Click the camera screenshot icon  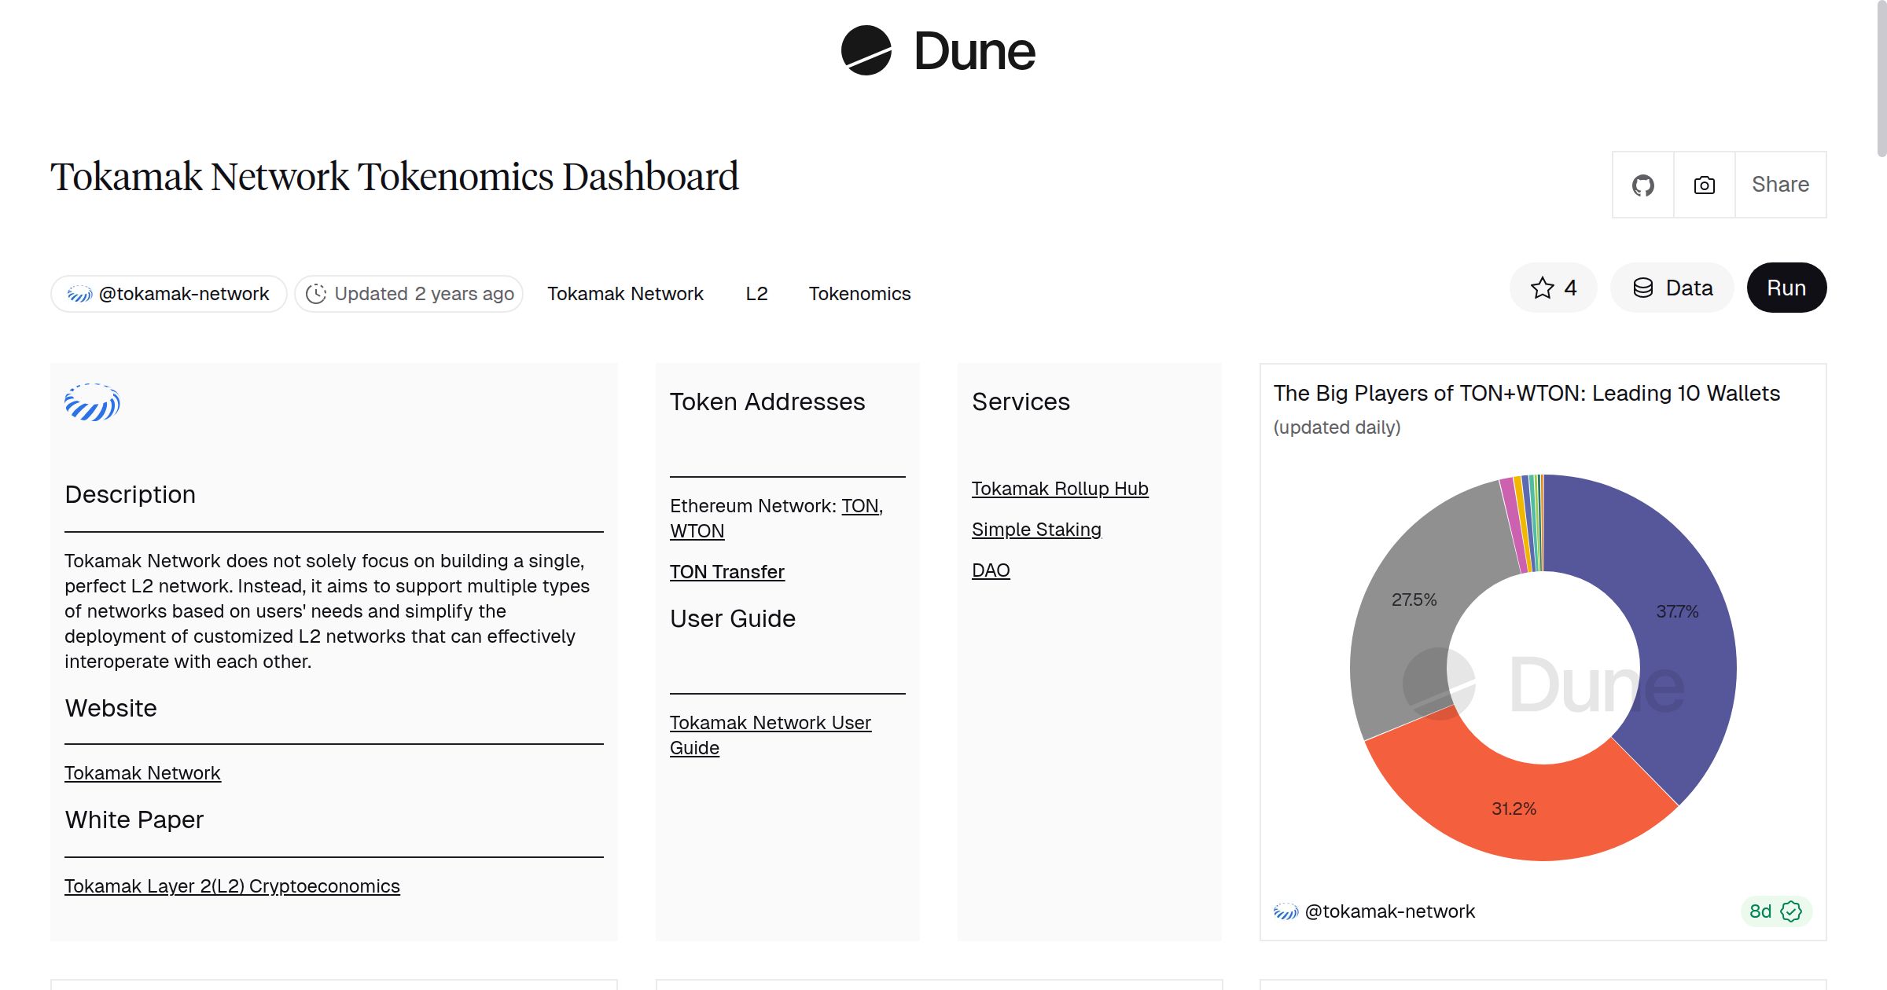tap(1703, 185)
